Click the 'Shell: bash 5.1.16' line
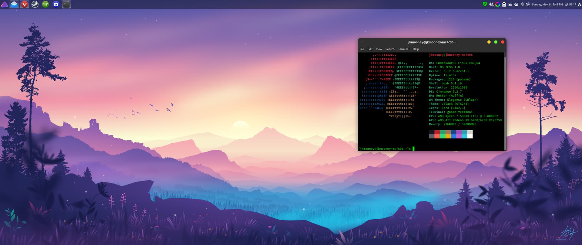This screenshot has height=245, width=582. coord(445,83)
